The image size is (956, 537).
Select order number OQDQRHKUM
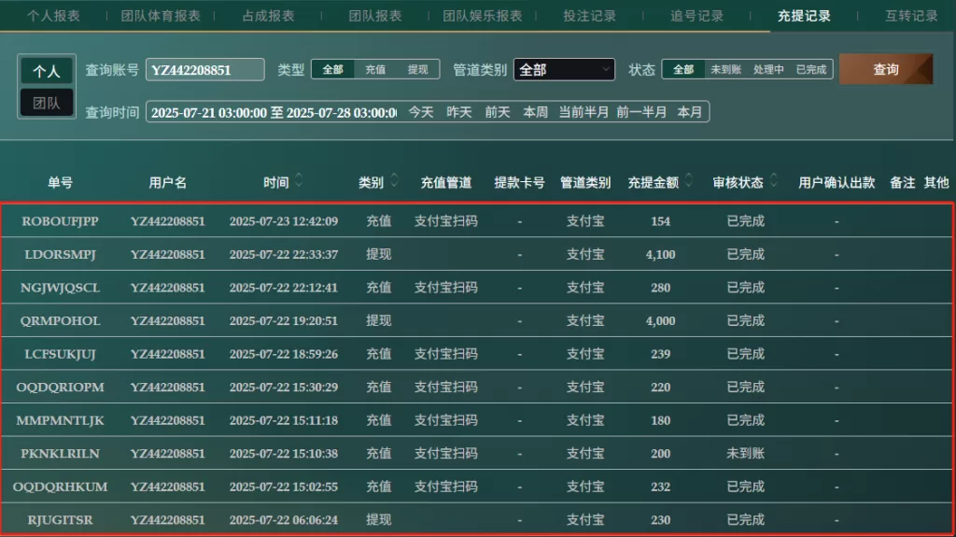(x=60, y=487)
